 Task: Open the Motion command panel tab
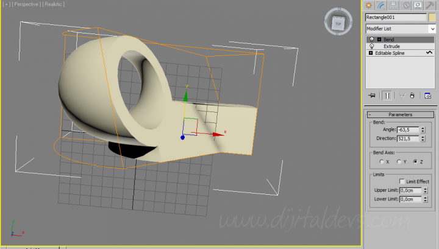coord(406,5)
